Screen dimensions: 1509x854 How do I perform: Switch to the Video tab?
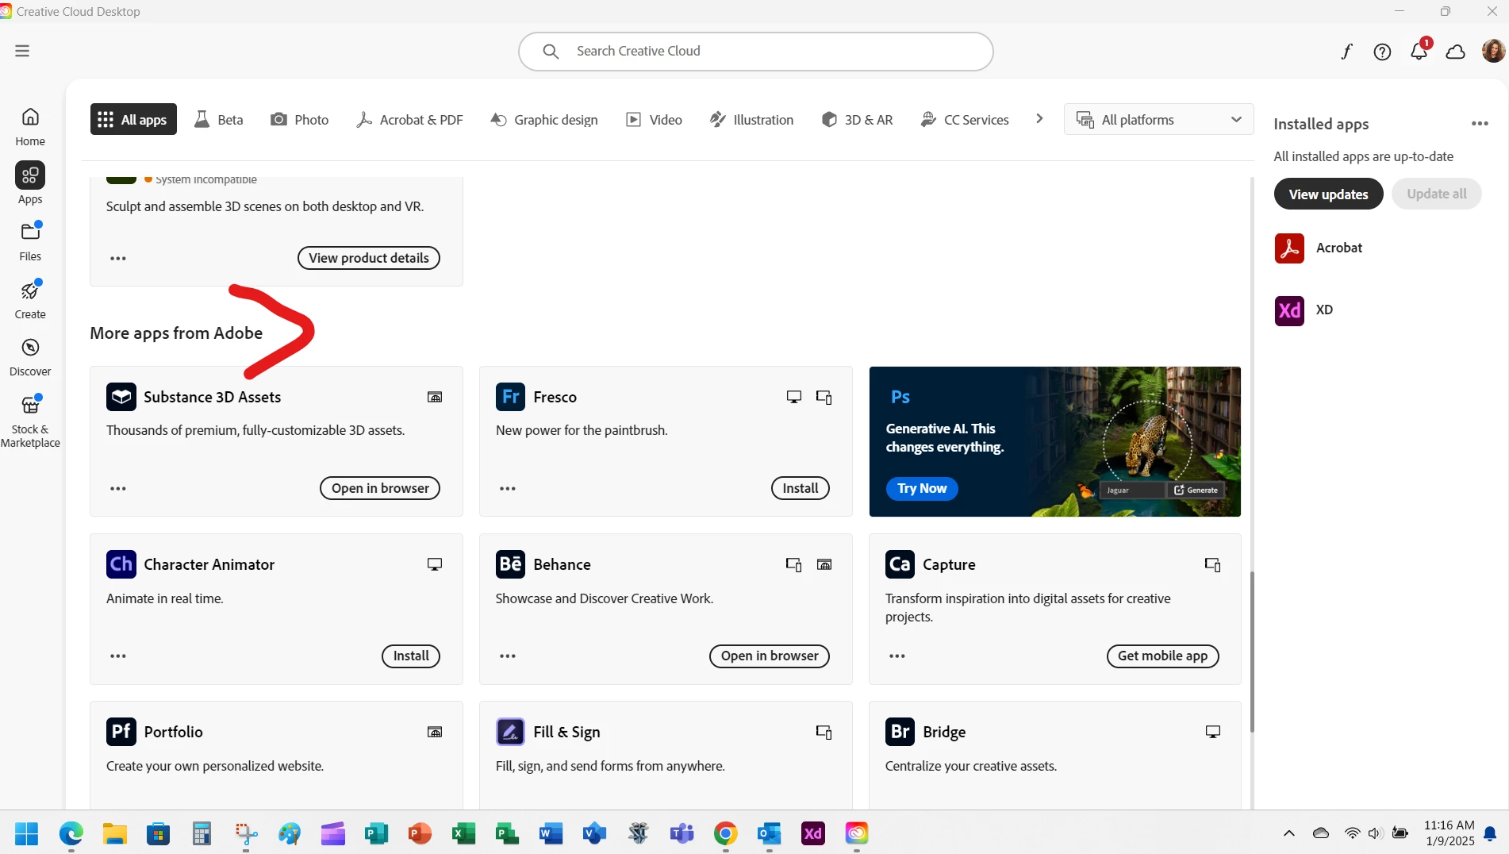click(654, 119)
